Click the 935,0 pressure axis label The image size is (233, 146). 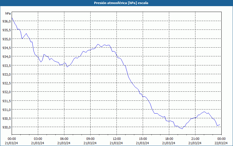(6, 39)
